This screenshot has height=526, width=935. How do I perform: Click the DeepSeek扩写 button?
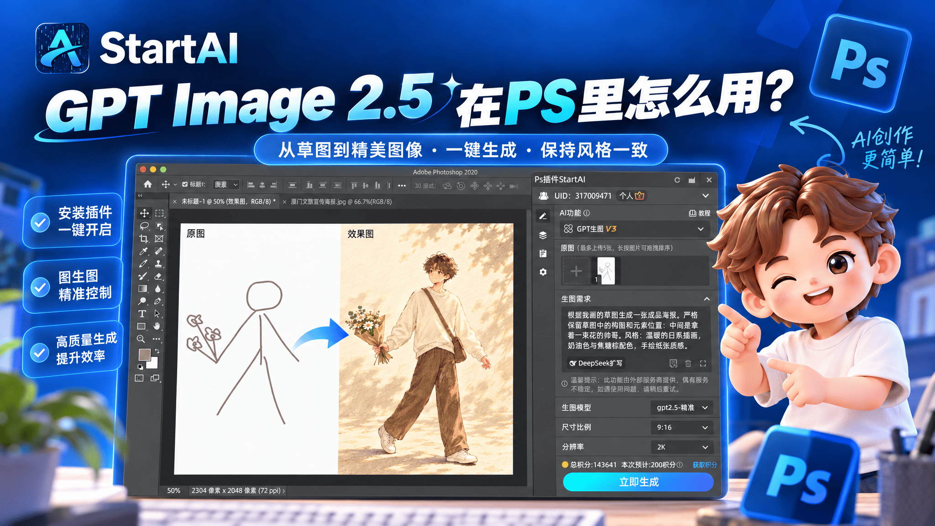(596, 363)
